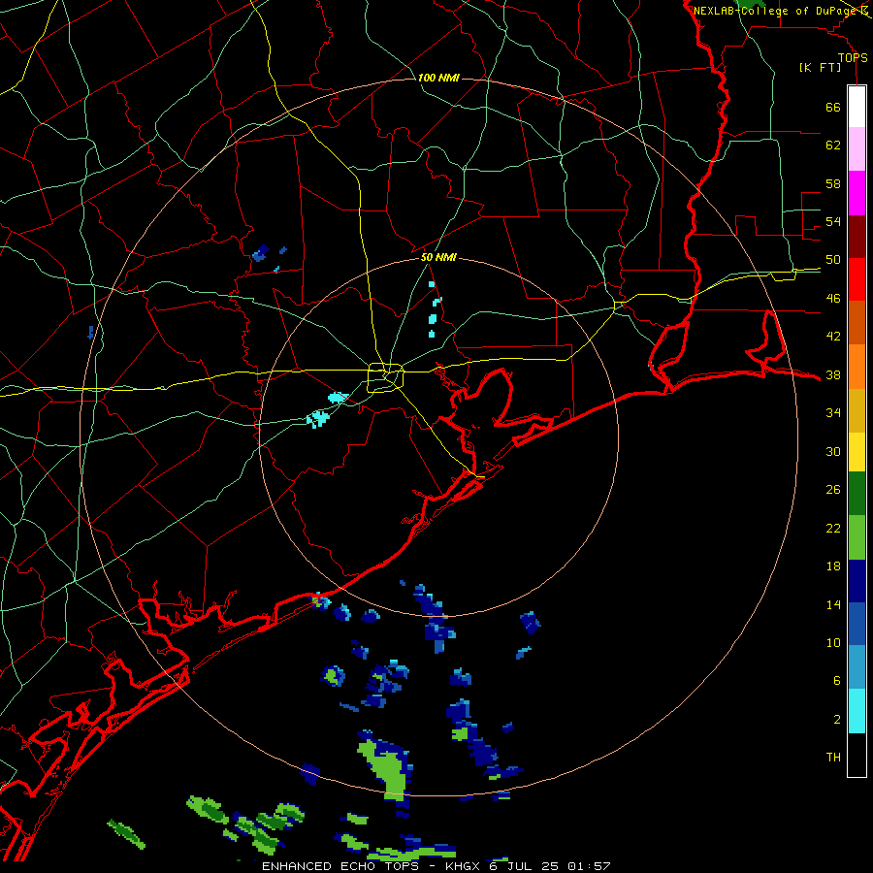Image resolution: width=873 pixels, height=873 pixels.
Task: Click 'ENHANCED ECHO TOPS' in the bottom caption
Action: click(340, 866)
